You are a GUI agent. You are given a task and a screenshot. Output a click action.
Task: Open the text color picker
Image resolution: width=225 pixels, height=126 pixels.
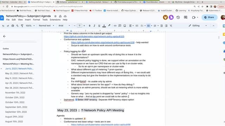[104, 26]
